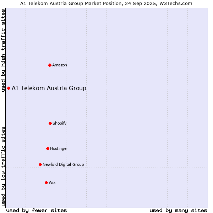Click the A1 Telekom Austria Group data point
213x213 pixels.
coord(9,88)
